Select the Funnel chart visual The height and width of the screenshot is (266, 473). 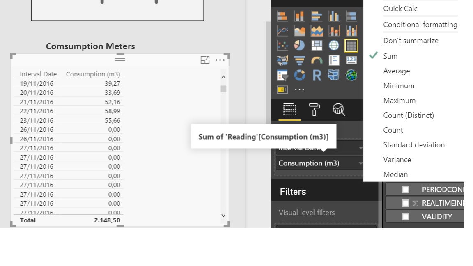point(300,60)
